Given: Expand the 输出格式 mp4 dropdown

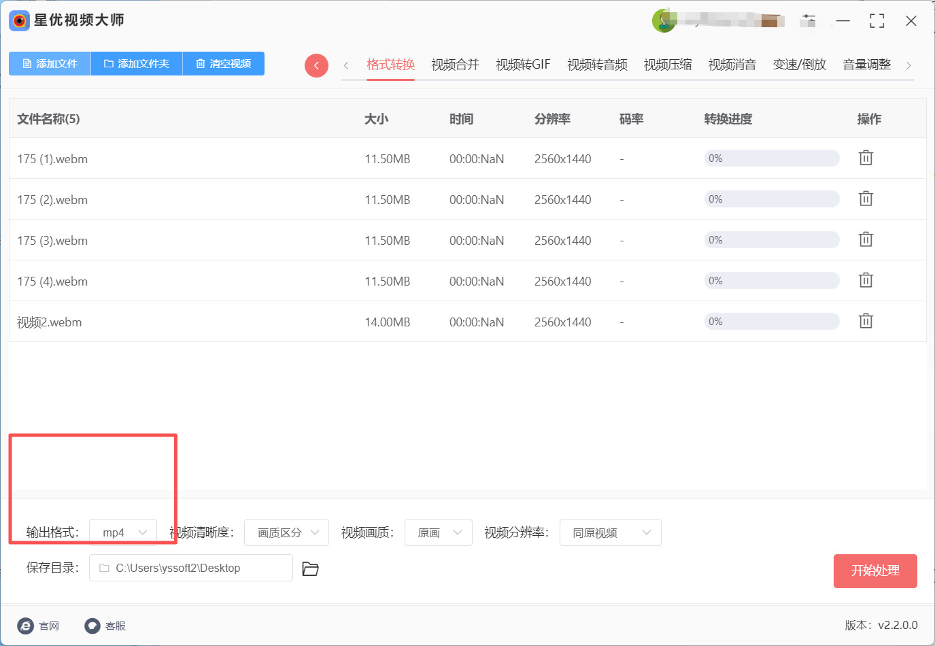Looking at the screenshot, I should (x=123, y=532).
